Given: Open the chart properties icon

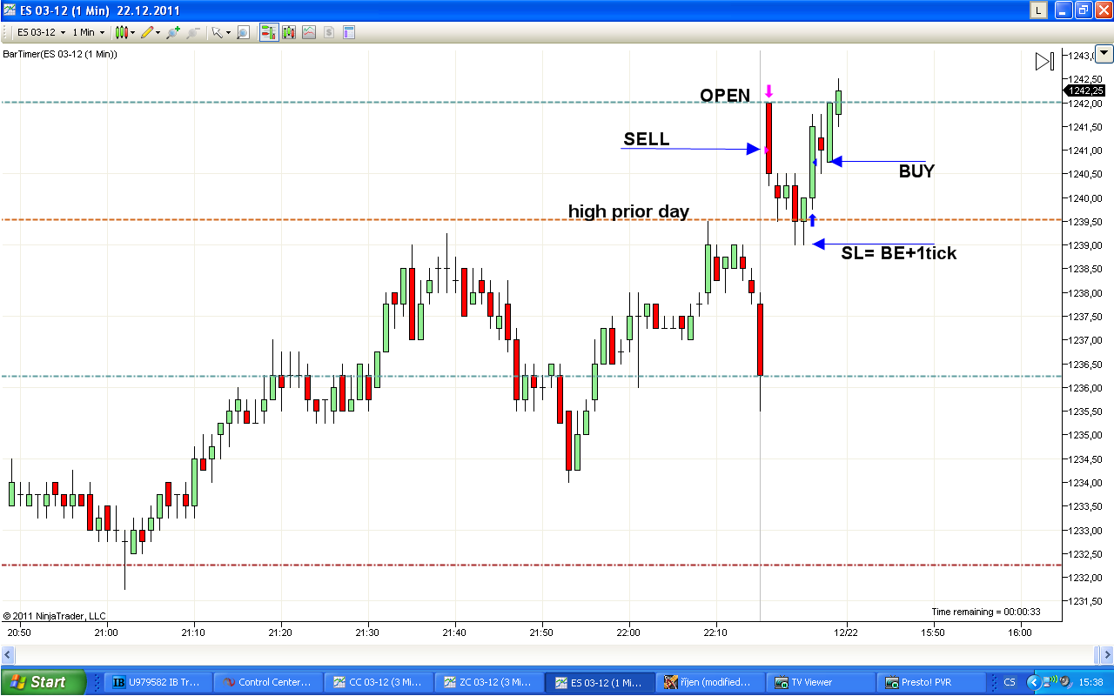Looking at the screenshot, I should click(349, 32).
